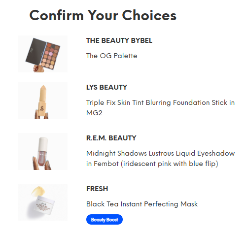Click the MG2 shade text

[x=94, y=113]
